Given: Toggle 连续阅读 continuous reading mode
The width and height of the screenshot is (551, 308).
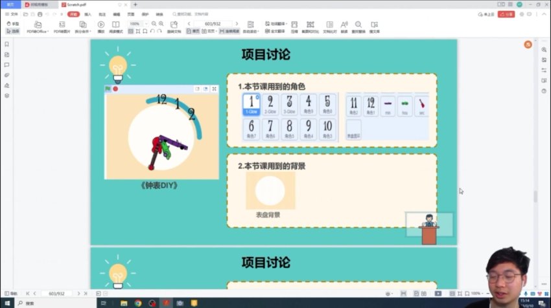Looking at the screenshot, I should click(229, 30).
